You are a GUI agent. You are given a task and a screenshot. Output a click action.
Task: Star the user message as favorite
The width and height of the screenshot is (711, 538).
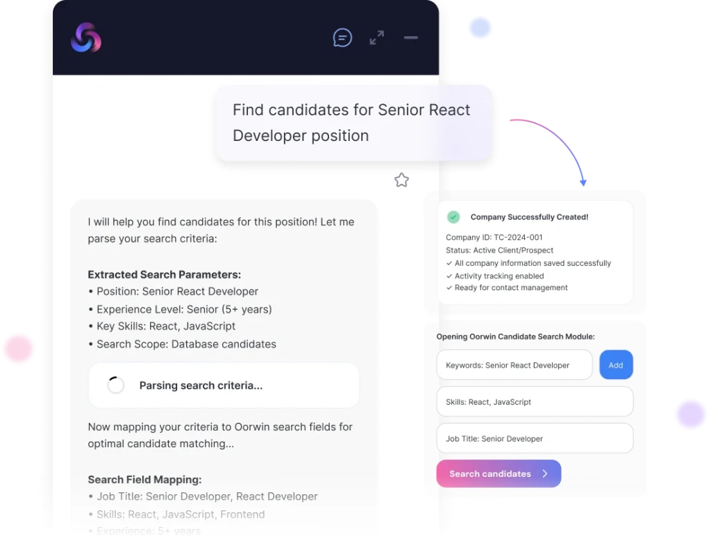point(401,180)
